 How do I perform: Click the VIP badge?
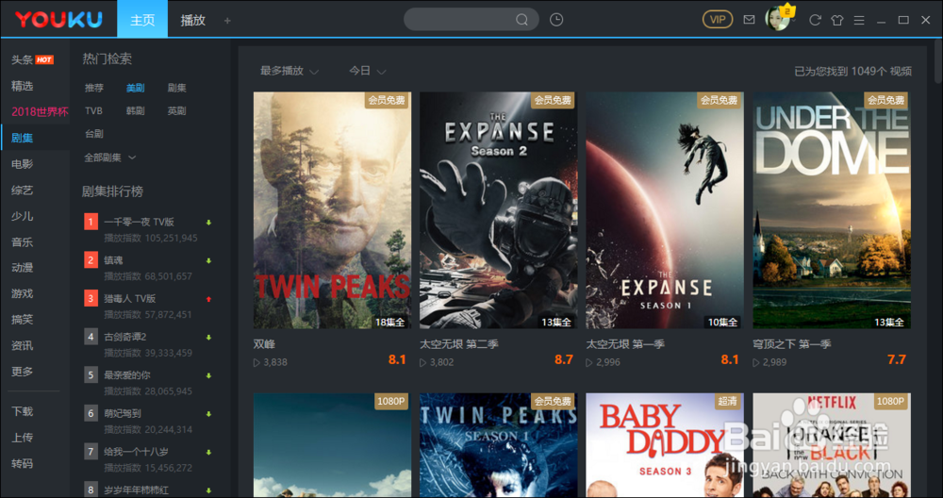click(x=718, y=20)
